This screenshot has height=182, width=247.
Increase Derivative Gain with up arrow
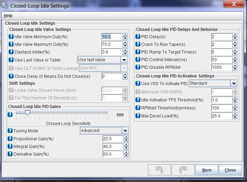(x=126, y=152)
